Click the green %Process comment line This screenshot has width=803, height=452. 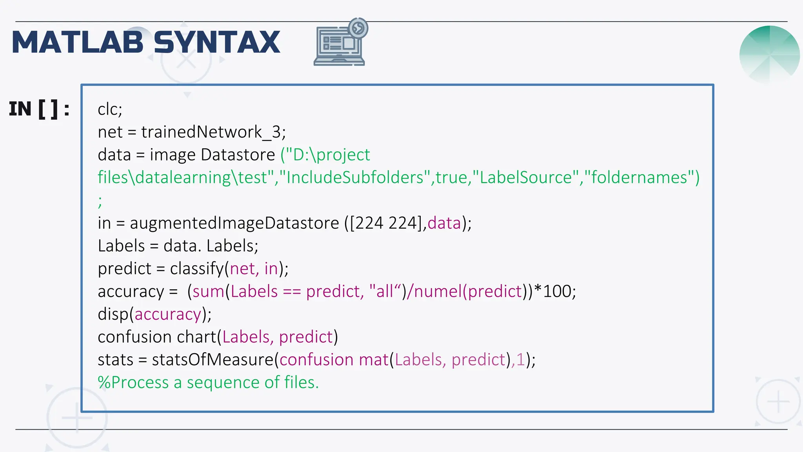tap(208, 382)
